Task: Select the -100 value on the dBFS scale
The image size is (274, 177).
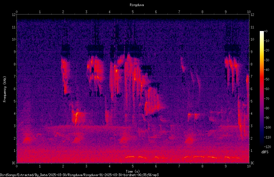Action: pyautogui.click(x=267, y=127)
